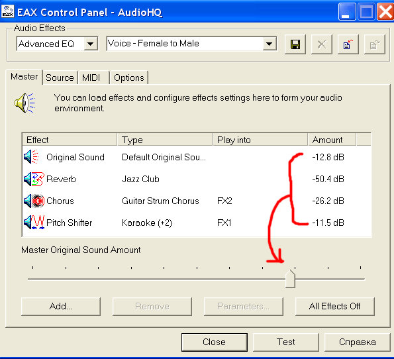
Task: Select the Pitch Shifter effect icon
Action: pos(34,223)
